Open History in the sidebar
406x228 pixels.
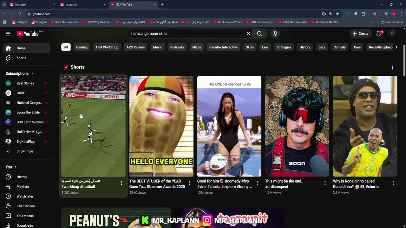coord(27,177)
